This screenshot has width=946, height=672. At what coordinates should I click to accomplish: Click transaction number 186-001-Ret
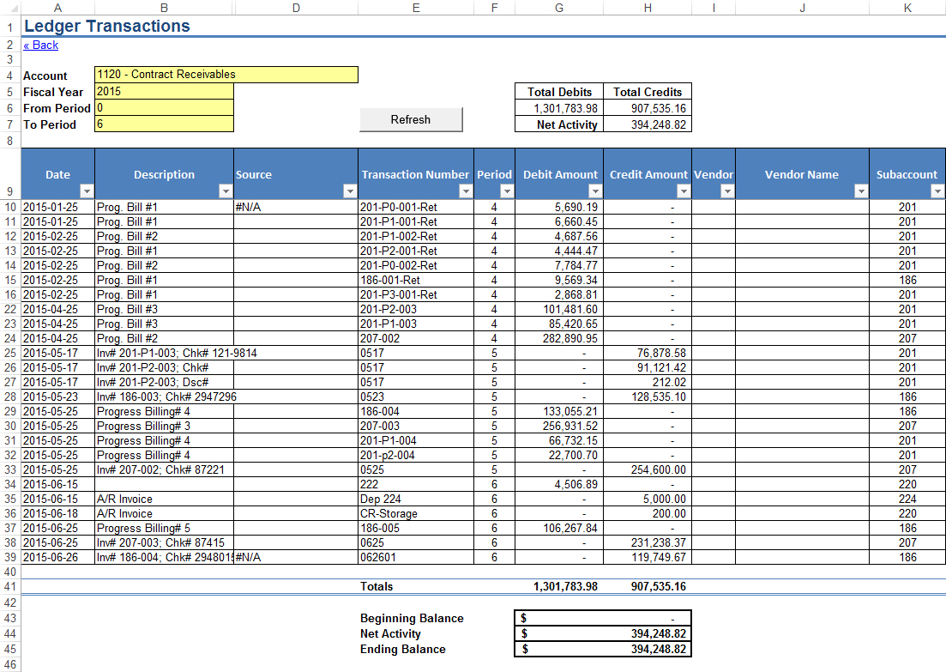416,280
